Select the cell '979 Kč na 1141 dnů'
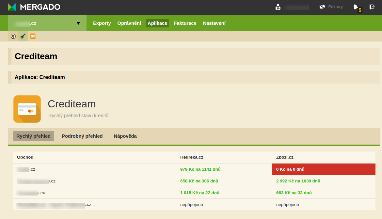The image size is (382, 219). [x=200, y=169]
